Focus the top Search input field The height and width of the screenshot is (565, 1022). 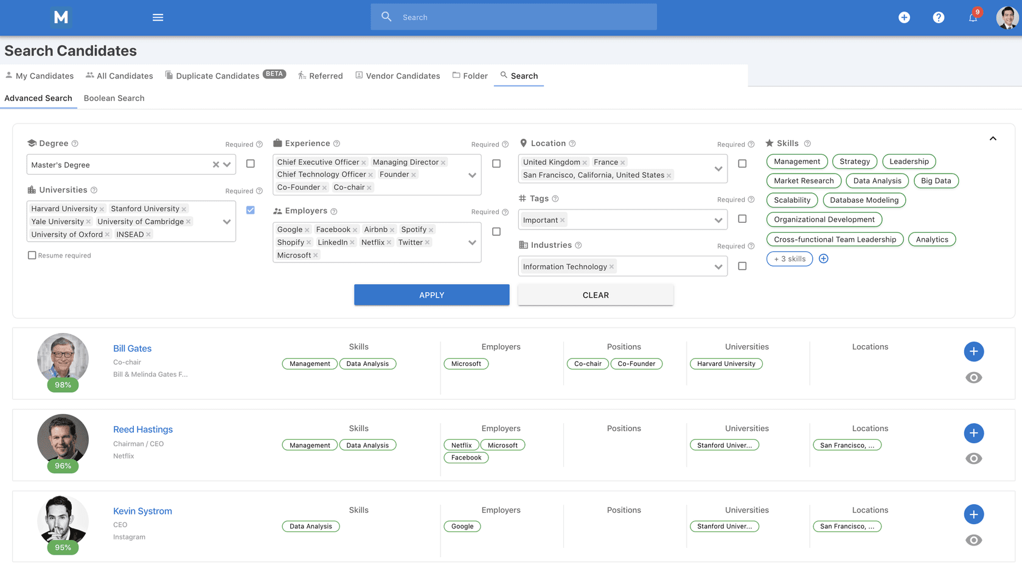click(x=513, y=17)
